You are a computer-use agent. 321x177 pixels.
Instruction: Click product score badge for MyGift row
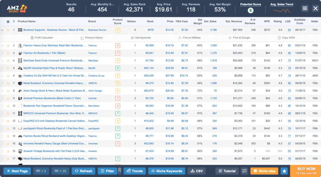pyautogui.click(x=118, y=68)
